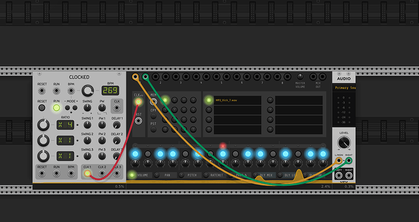Turn off the first lit blue sequencer step
The height and width of the screenshot is (222, 419).
point(135,154)
